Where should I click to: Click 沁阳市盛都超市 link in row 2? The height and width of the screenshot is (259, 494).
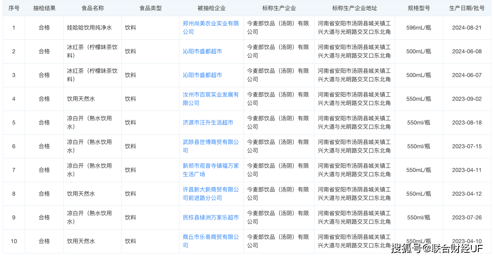(202, 51)
